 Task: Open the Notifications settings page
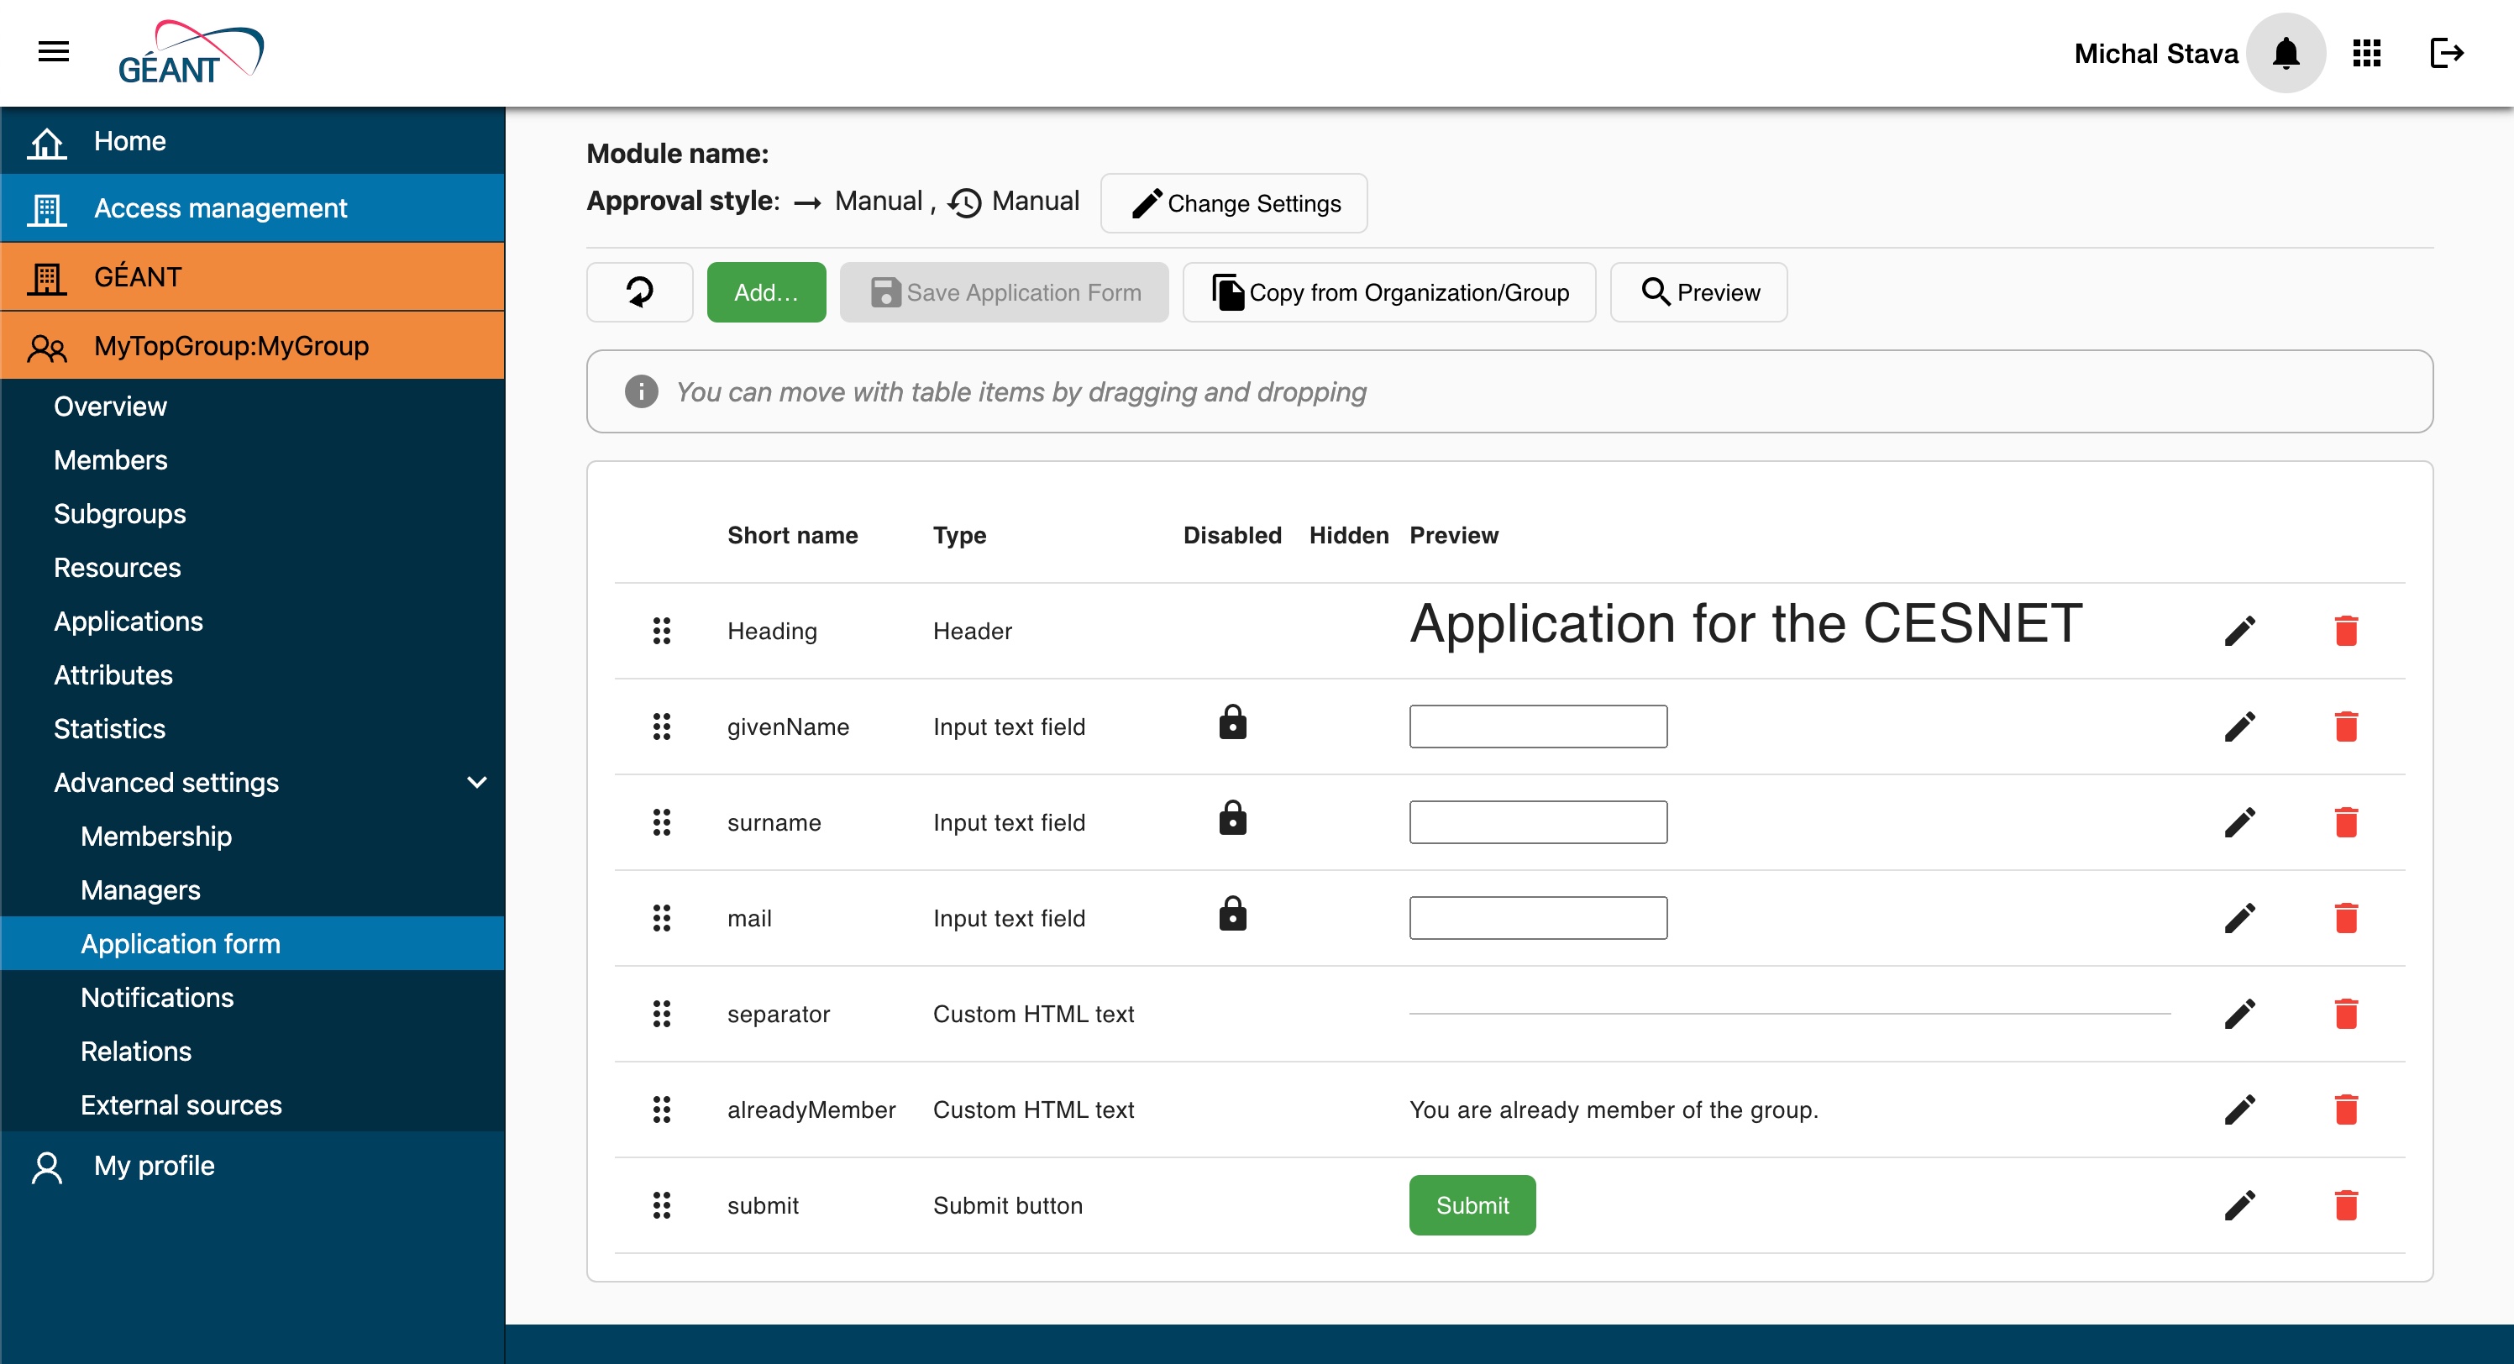[x=253, y=996]
